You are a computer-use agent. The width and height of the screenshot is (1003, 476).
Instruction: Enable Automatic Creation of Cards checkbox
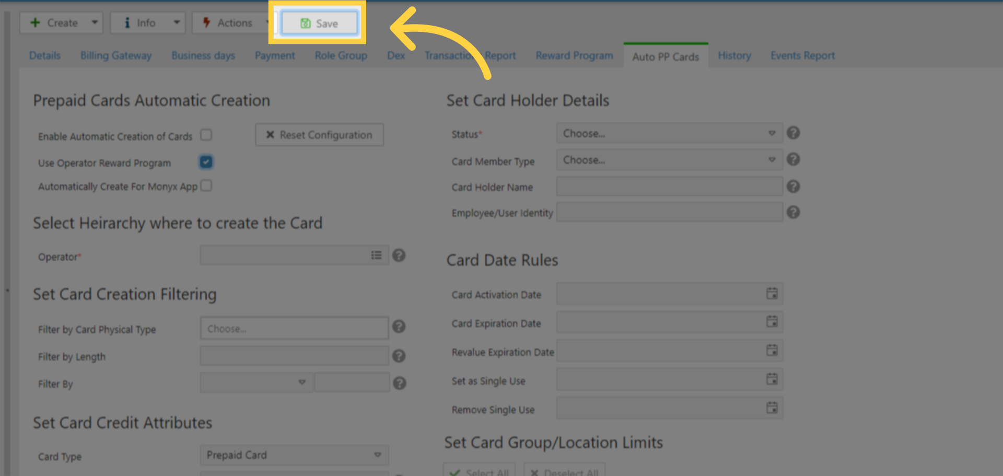[206, 135]
